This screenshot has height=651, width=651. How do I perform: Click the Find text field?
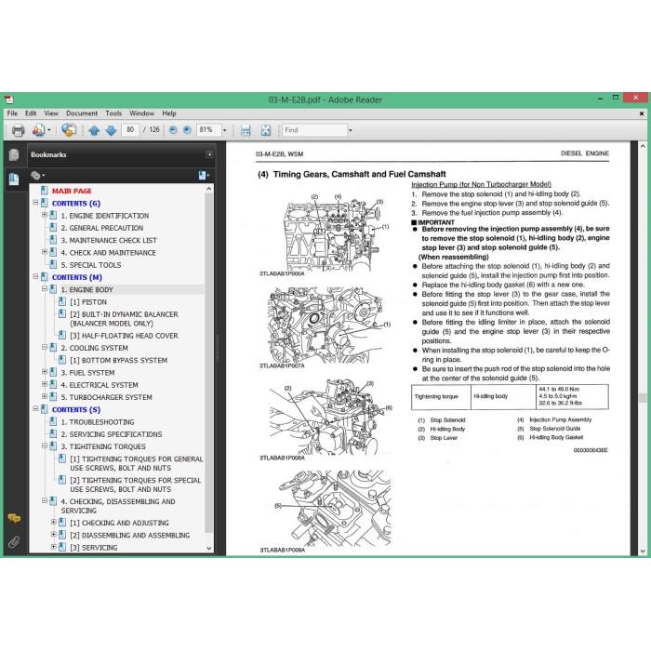point(314,130)
